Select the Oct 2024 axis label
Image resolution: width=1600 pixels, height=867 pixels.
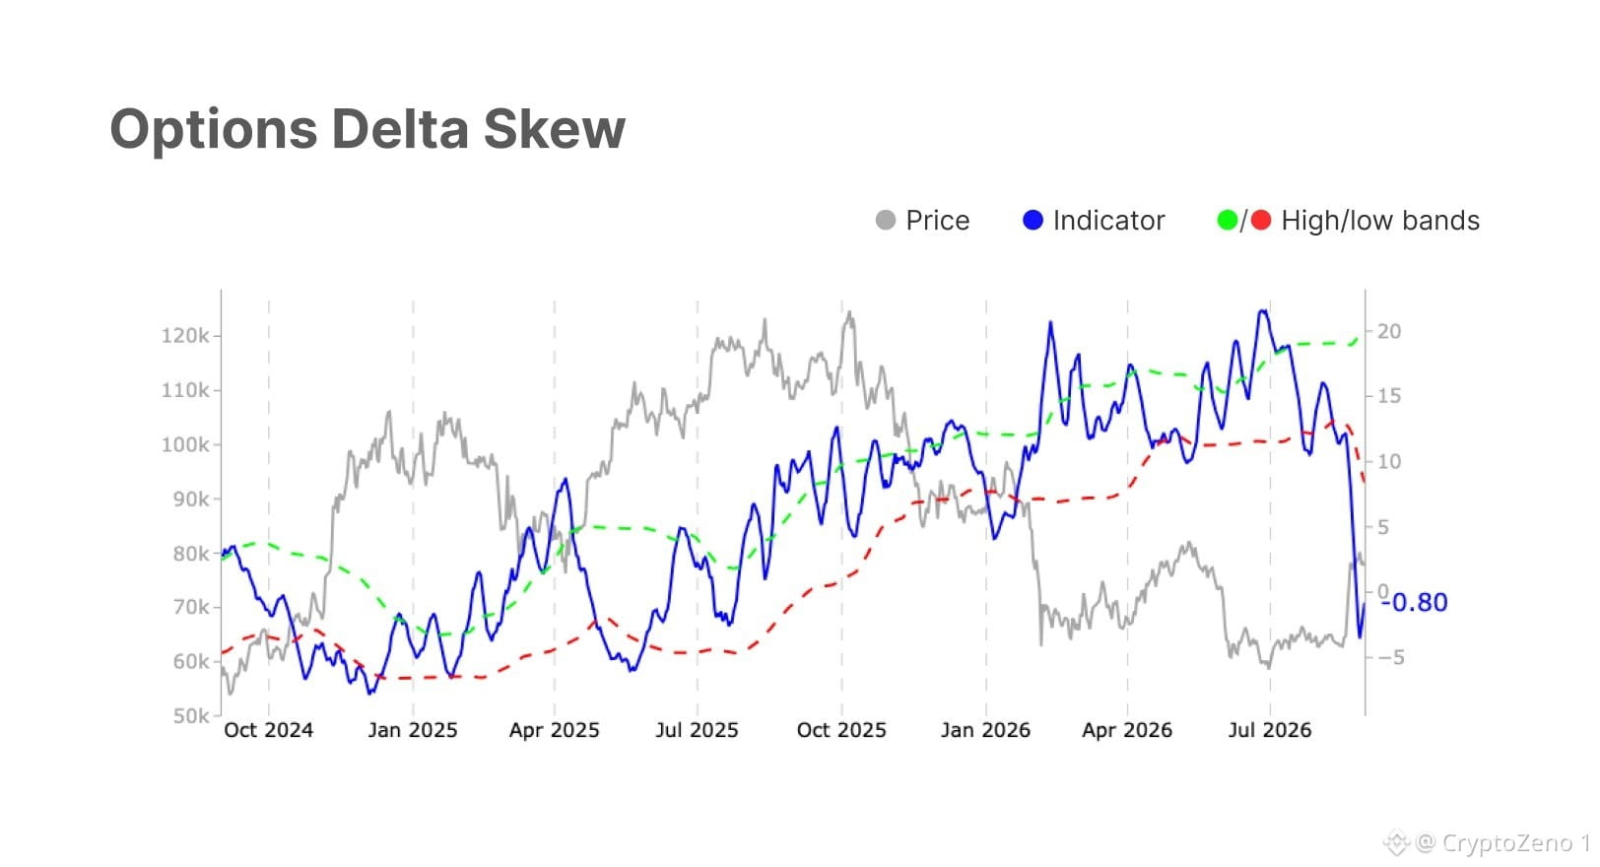click(268, 730)
